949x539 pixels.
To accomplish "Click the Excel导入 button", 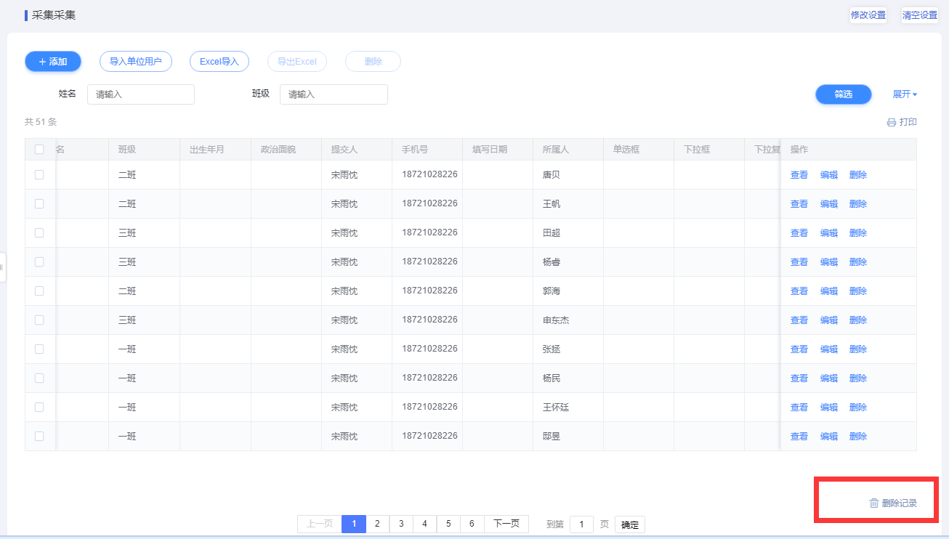I will pos(219,62).
